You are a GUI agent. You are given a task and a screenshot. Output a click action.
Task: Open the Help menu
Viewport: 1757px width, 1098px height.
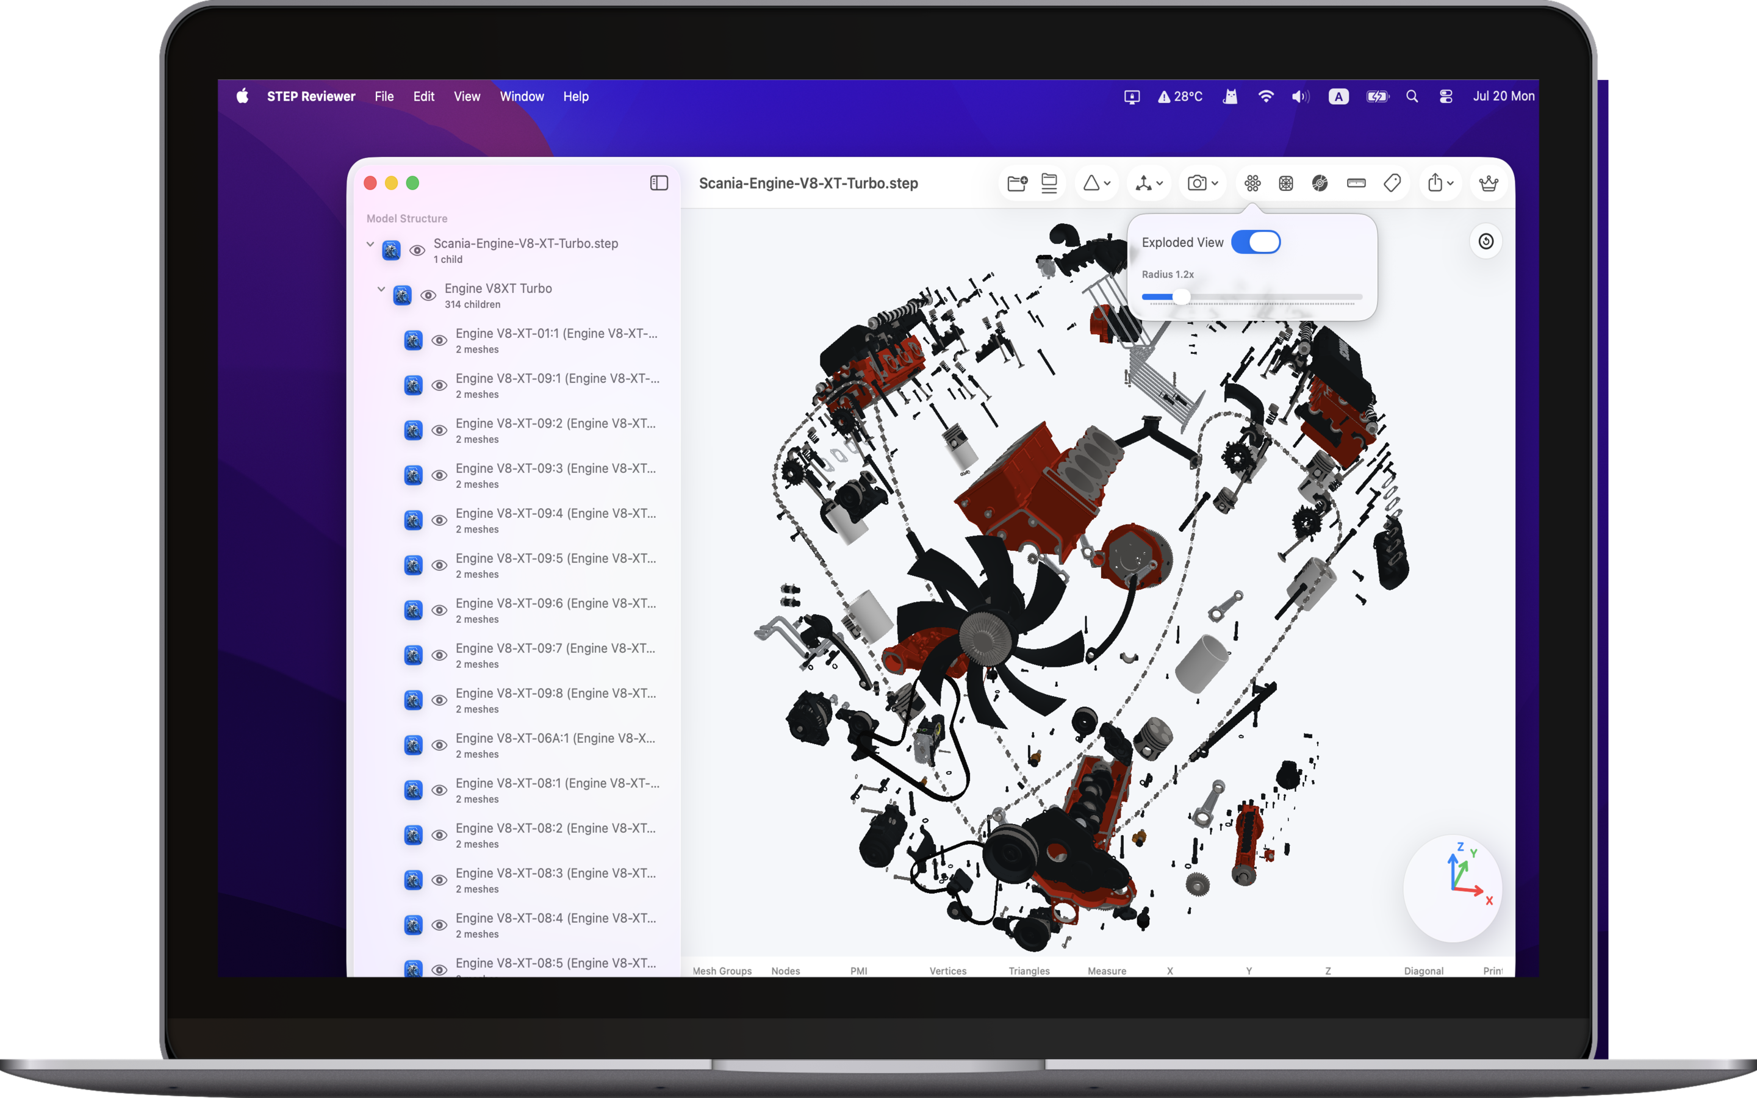(x=576, y=96)
